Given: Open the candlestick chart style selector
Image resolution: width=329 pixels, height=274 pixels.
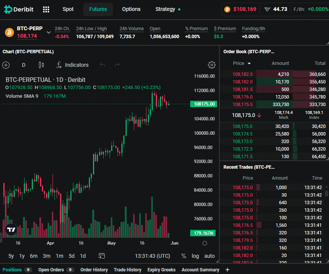Looking at the screenshot, I should pyautogui.click(x=41, y=65).
